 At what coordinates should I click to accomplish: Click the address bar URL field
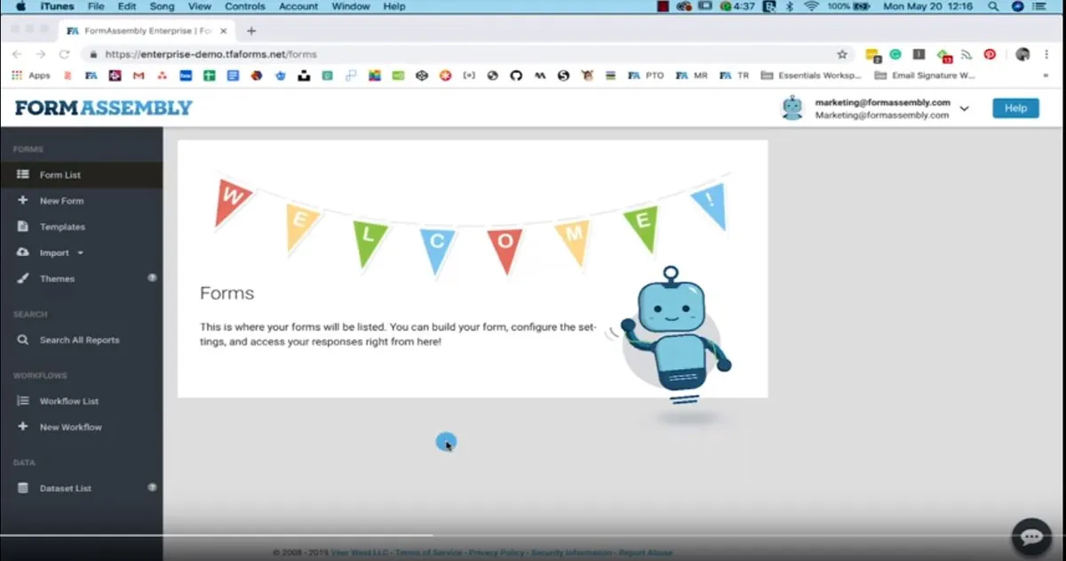[x=469, y=54]
